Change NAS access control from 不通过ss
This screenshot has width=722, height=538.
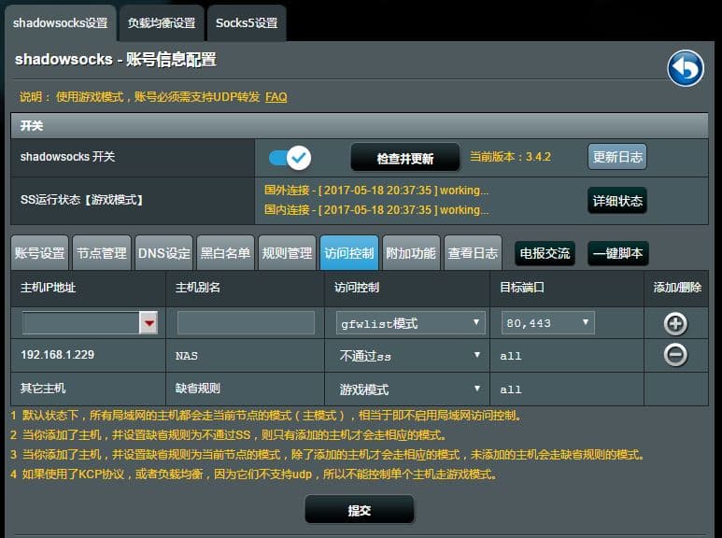coord(410,356)
